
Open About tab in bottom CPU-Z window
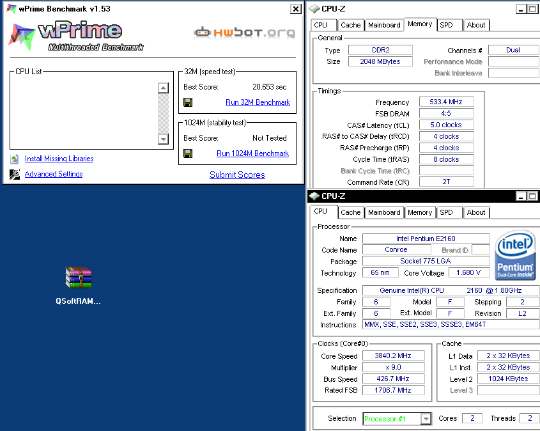coord(476,212)
